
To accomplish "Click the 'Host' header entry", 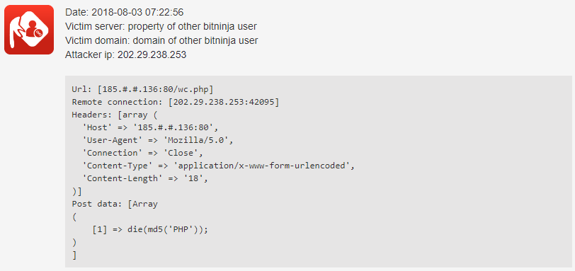I will [x=150, y=128].
